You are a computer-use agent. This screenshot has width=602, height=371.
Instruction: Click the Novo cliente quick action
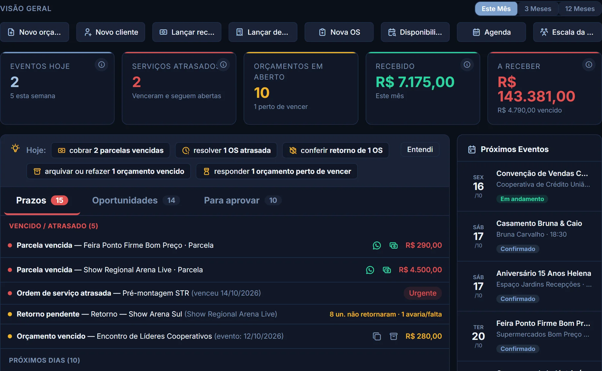(x=111, y=32)
